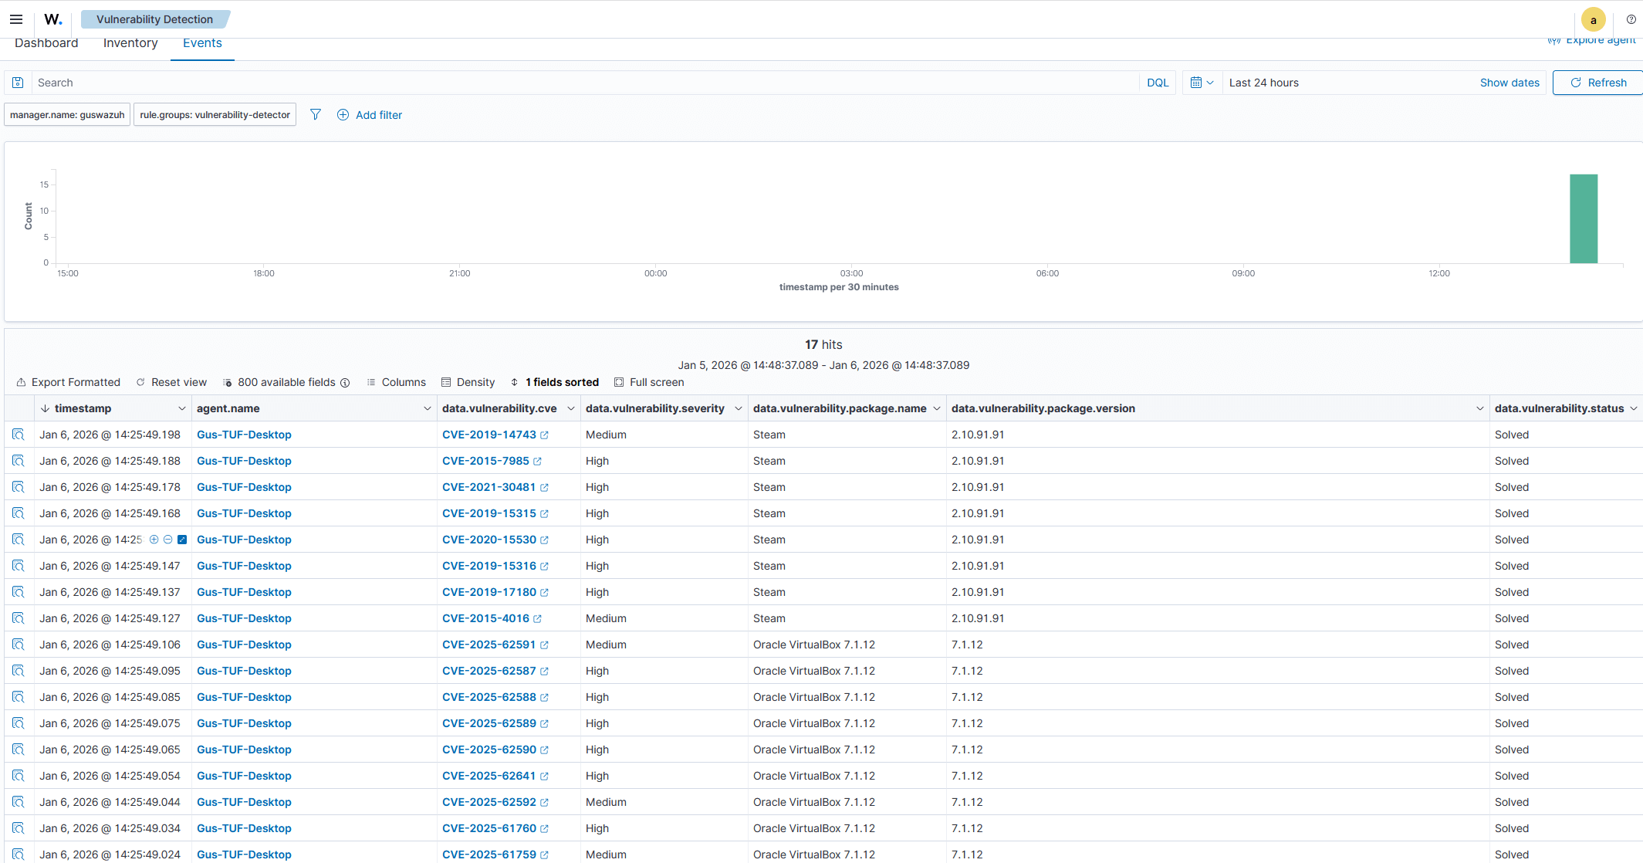The height and width of the screenshot is (863, 1643).
Task: Click Show dates link
Action: click(x=1509, y=83)
